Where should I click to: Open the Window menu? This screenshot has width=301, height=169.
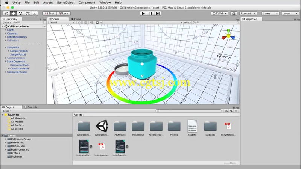click(x=105, y=3)
